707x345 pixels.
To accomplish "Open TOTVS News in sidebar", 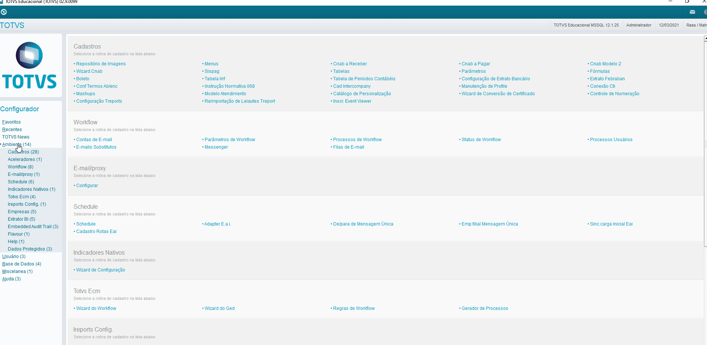I will (16, 137).
